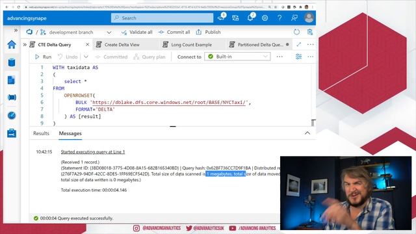
Task: Open the script properties sliders icon
Action: [x=298, y=57]
